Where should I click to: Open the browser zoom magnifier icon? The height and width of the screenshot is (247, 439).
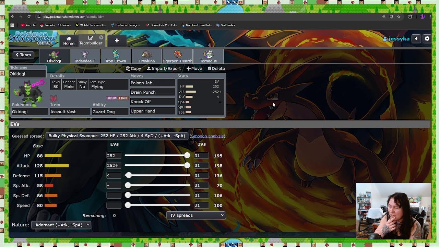pos(384,16)
